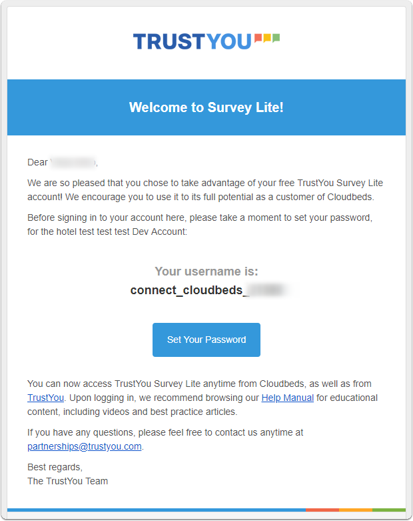Click the Welcome to Survey Lite heading
Image resolution: width=413 pixels, height=521 pixels.
point(206,107)
